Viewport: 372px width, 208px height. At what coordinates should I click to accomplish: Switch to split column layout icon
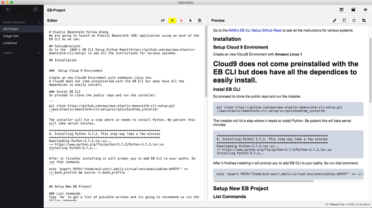coord(341,10)
